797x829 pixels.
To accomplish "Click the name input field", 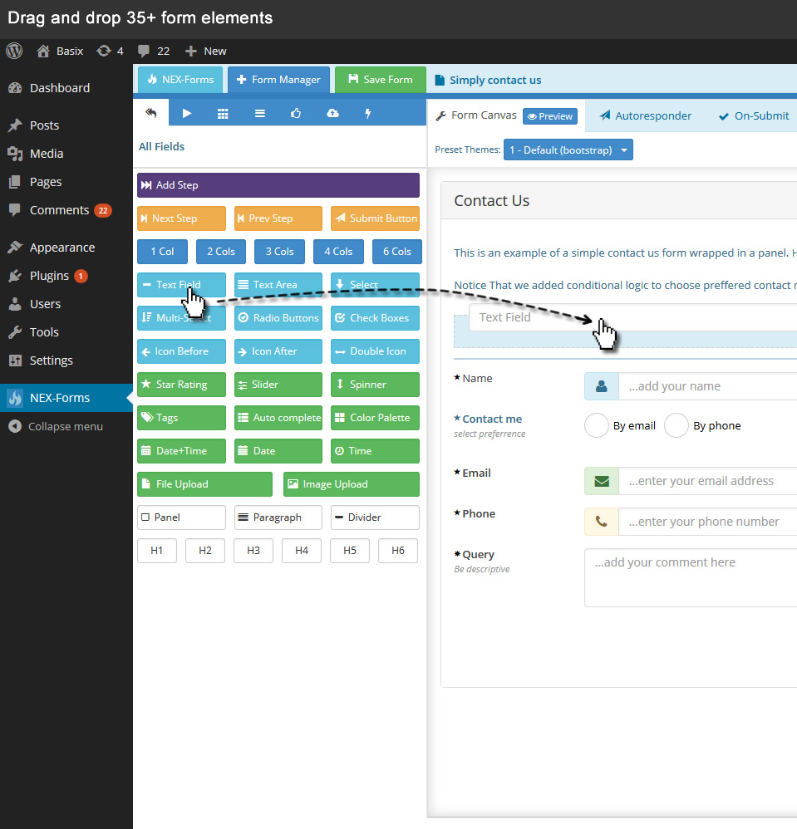I will pyautogui.click(x=707, y=386).
